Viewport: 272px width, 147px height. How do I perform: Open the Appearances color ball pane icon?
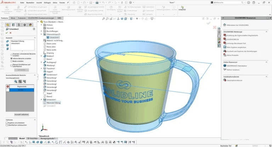pos(220,42)
